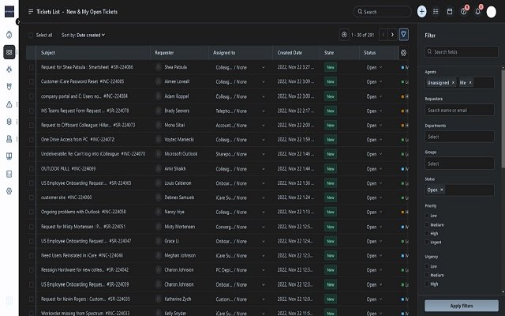Image resolution: width=505 pixels, height=316 pixels.
Task: Remove the Unassigned agent filter chip
Action: coord(453,82)
